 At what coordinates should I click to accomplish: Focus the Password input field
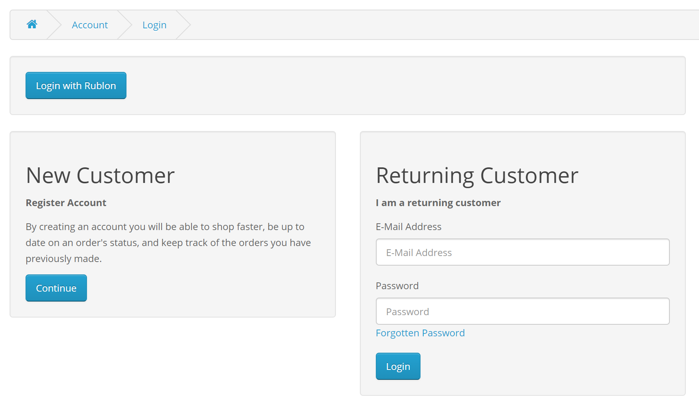523,311
